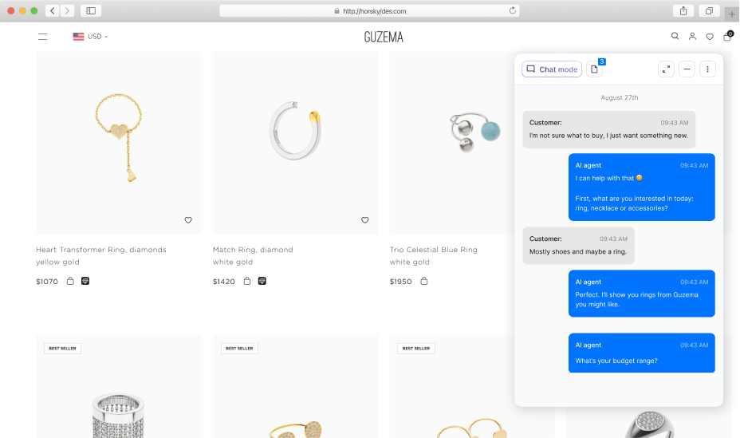Click the search magnifier icon in header
This screenshot has width=740, height=438.
tap(675, 36)
